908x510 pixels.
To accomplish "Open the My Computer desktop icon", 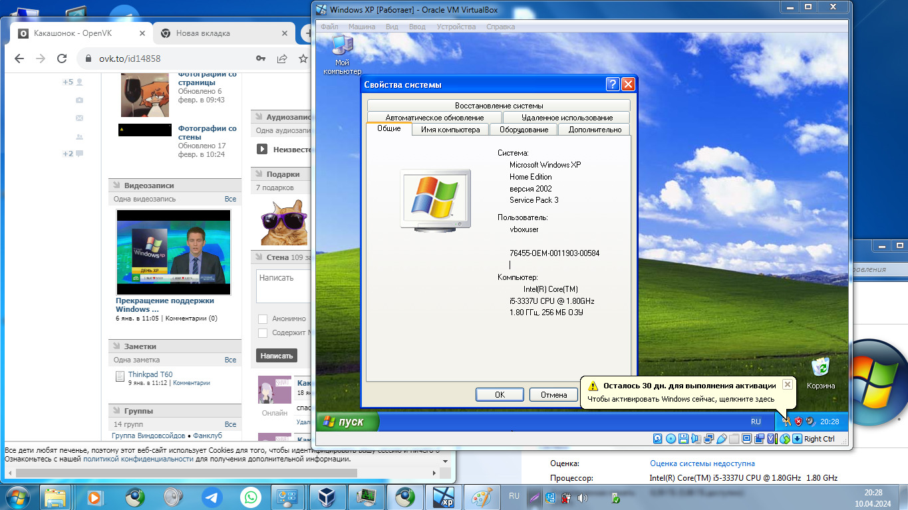I will pyautogui.click(x=343, y=48).
